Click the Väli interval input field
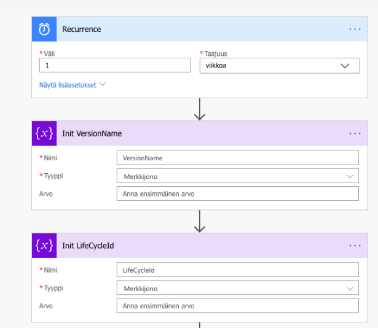Viewport: 378px width, 328px height. (115, 66)
